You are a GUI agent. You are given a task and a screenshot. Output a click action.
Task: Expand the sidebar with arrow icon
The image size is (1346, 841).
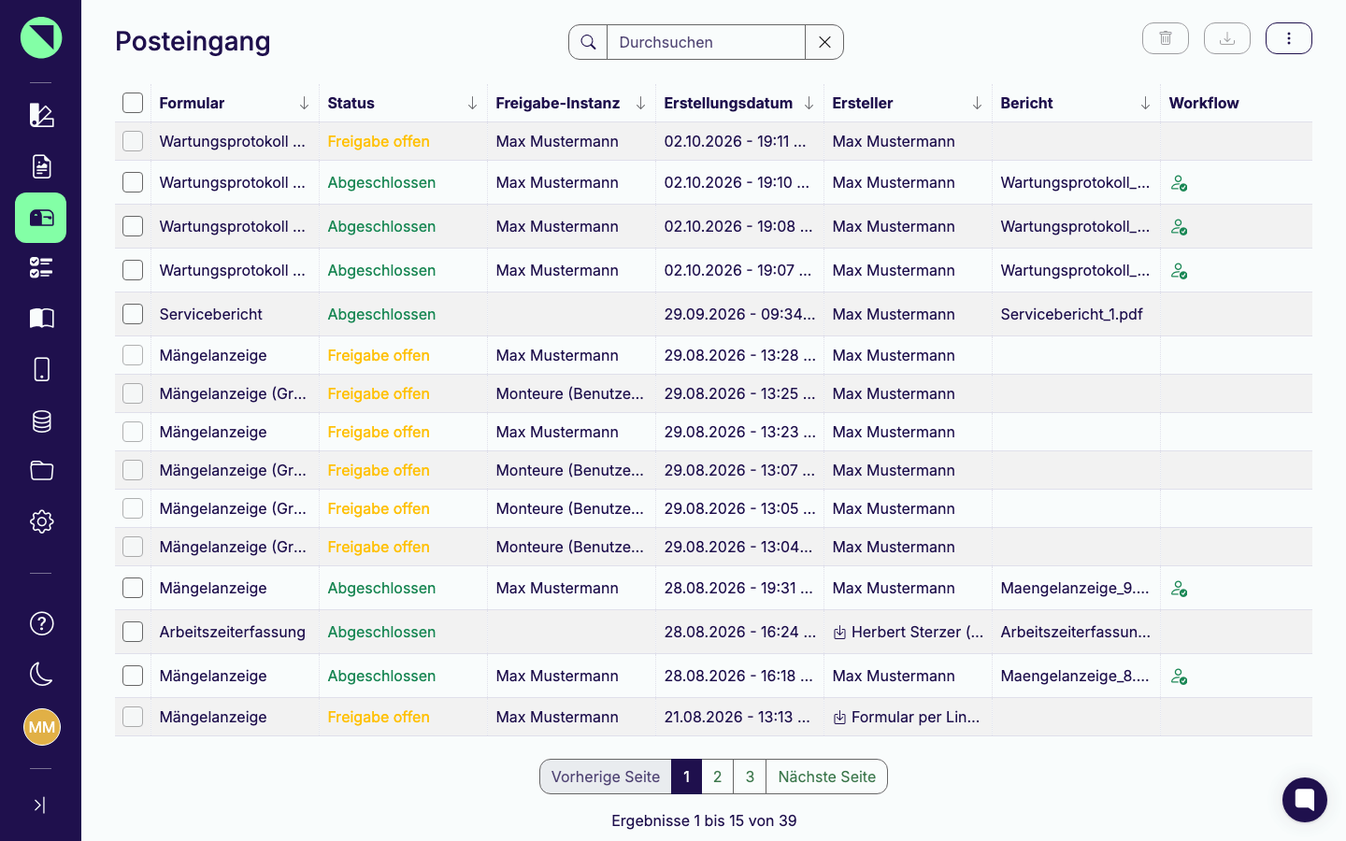(x=39, y=805)
